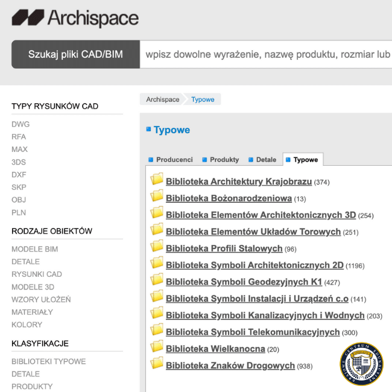This screenshot has height=392, width=392.
Task: Open Biblioteka Symboli Instalacji i Urządzeń c.o
Action: click(x=257, y=299)
